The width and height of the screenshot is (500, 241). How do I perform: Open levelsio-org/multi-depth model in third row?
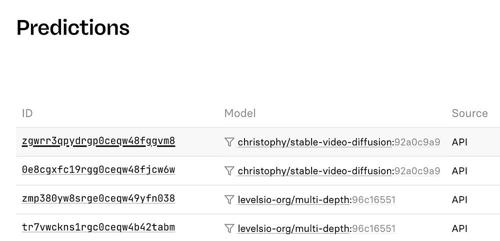click(x=293, y=200)
